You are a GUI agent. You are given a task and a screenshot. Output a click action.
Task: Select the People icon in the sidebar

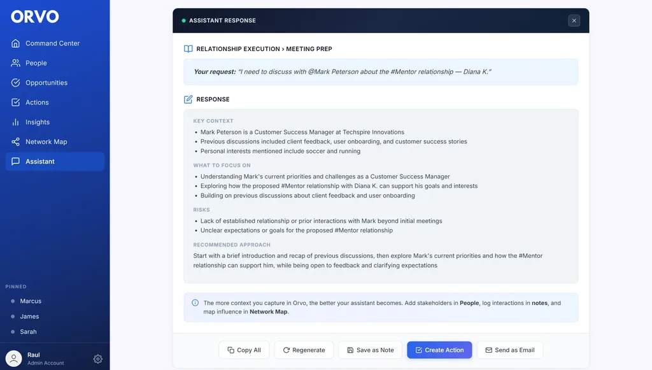[15, 62]
